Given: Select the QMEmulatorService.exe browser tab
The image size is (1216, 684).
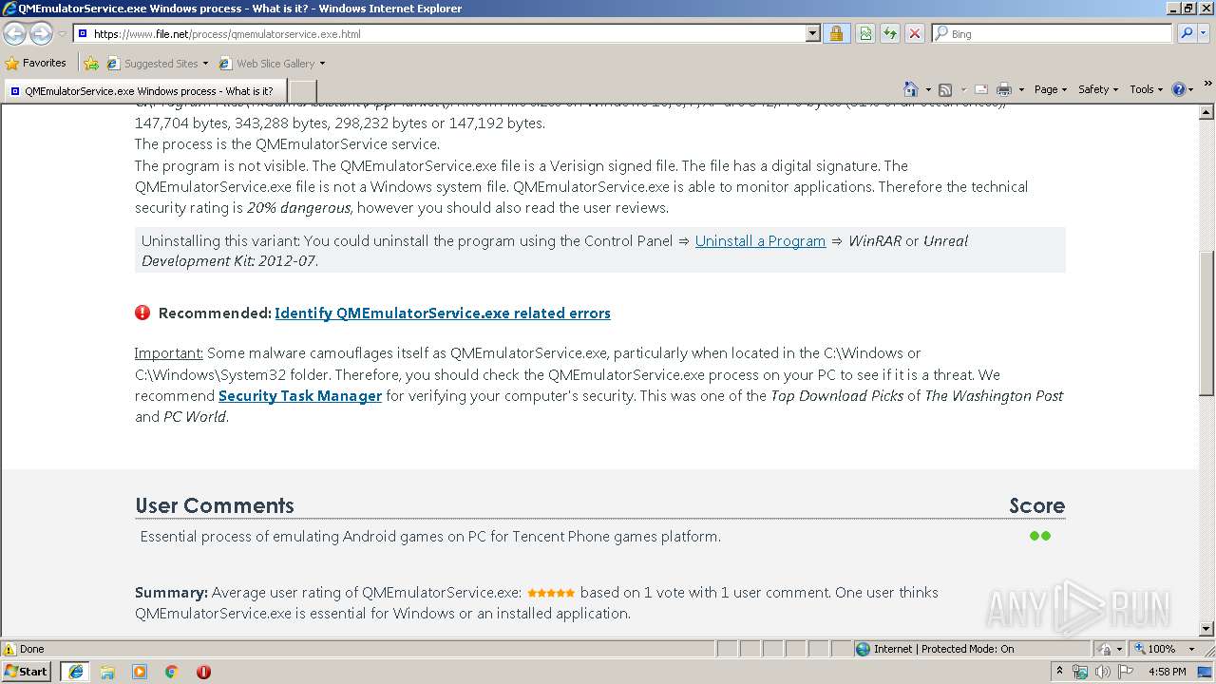Looking at the screenshot, I should coord(143,91).
